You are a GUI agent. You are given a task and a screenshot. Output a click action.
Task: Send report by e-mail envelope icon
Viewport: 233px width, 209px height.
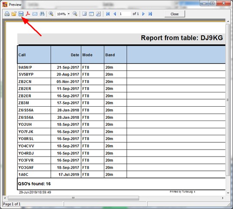coord(35,14)
